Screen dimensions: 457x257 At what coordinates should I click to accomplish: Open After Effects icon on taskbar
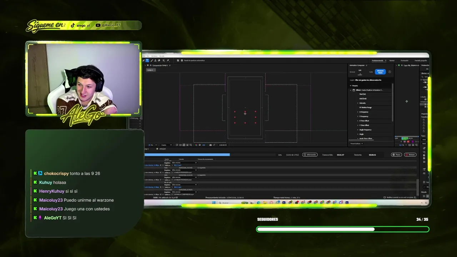coord(347,203)
